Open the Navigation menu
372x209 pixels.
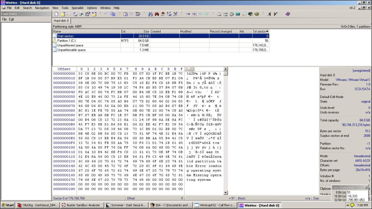tap(42, 8)
